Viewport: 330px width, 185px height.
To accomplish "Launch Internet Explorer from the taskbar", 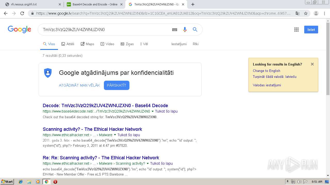I will (21, 182).
